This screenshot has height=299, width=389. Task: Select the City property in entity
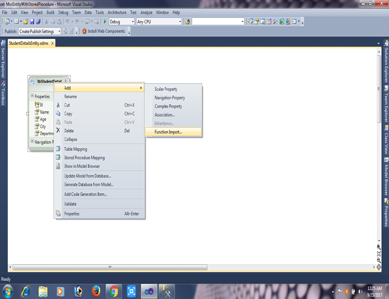(40, 126)
